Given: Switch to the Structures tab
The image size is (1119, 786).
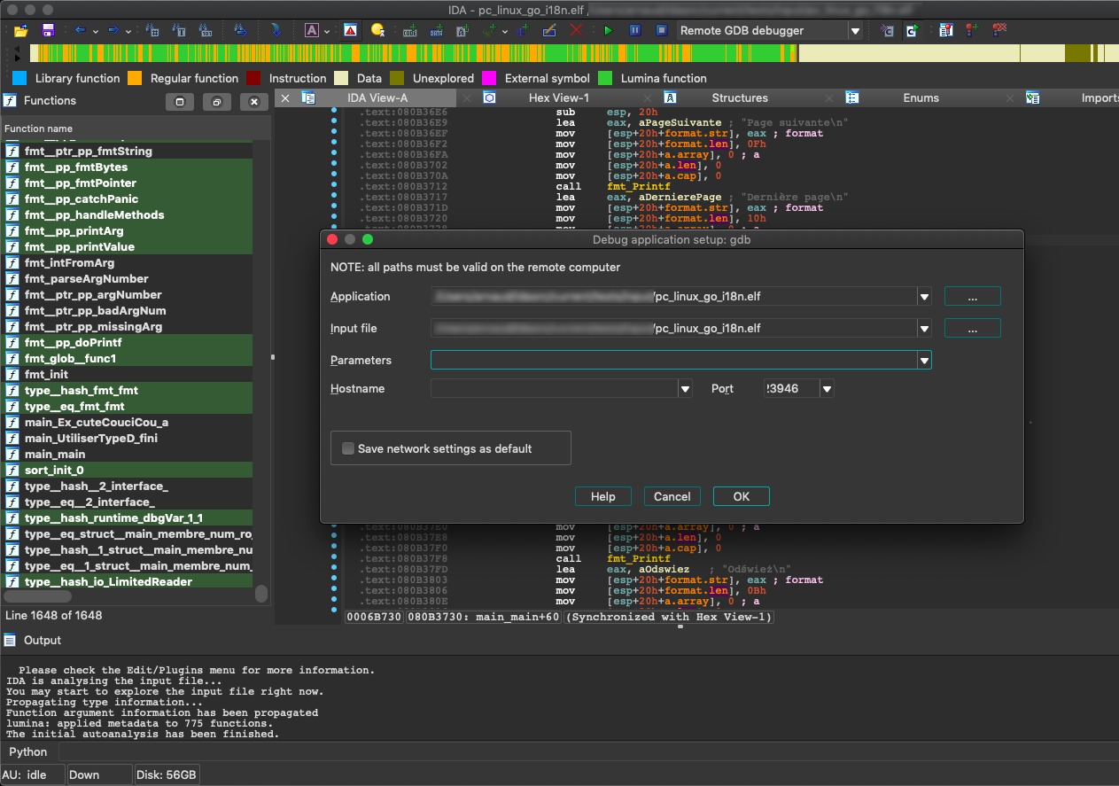Looking at the screenshot, I should (x=739, y=97).
